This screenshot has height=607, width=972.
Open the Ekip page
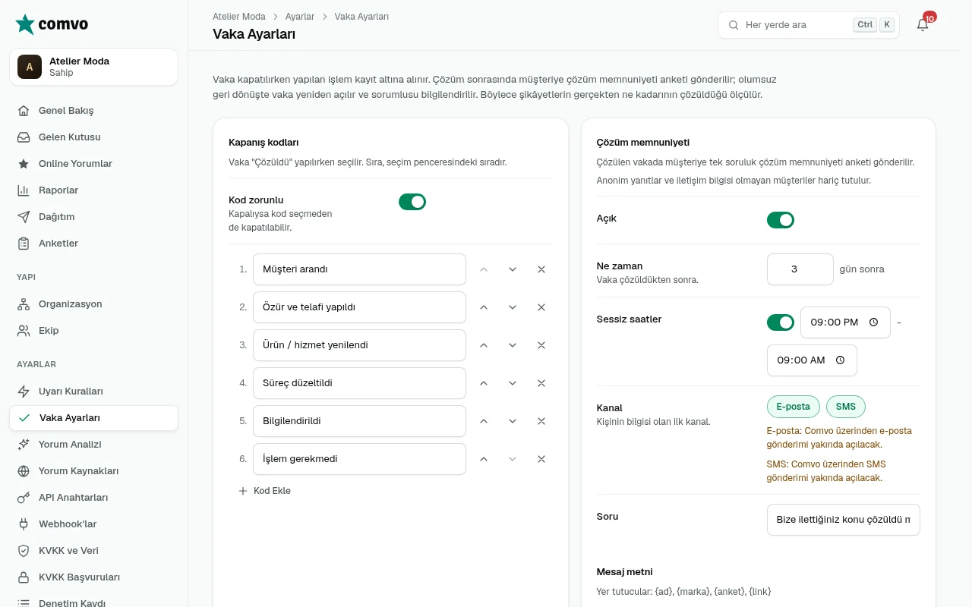[x=93, y=331]
